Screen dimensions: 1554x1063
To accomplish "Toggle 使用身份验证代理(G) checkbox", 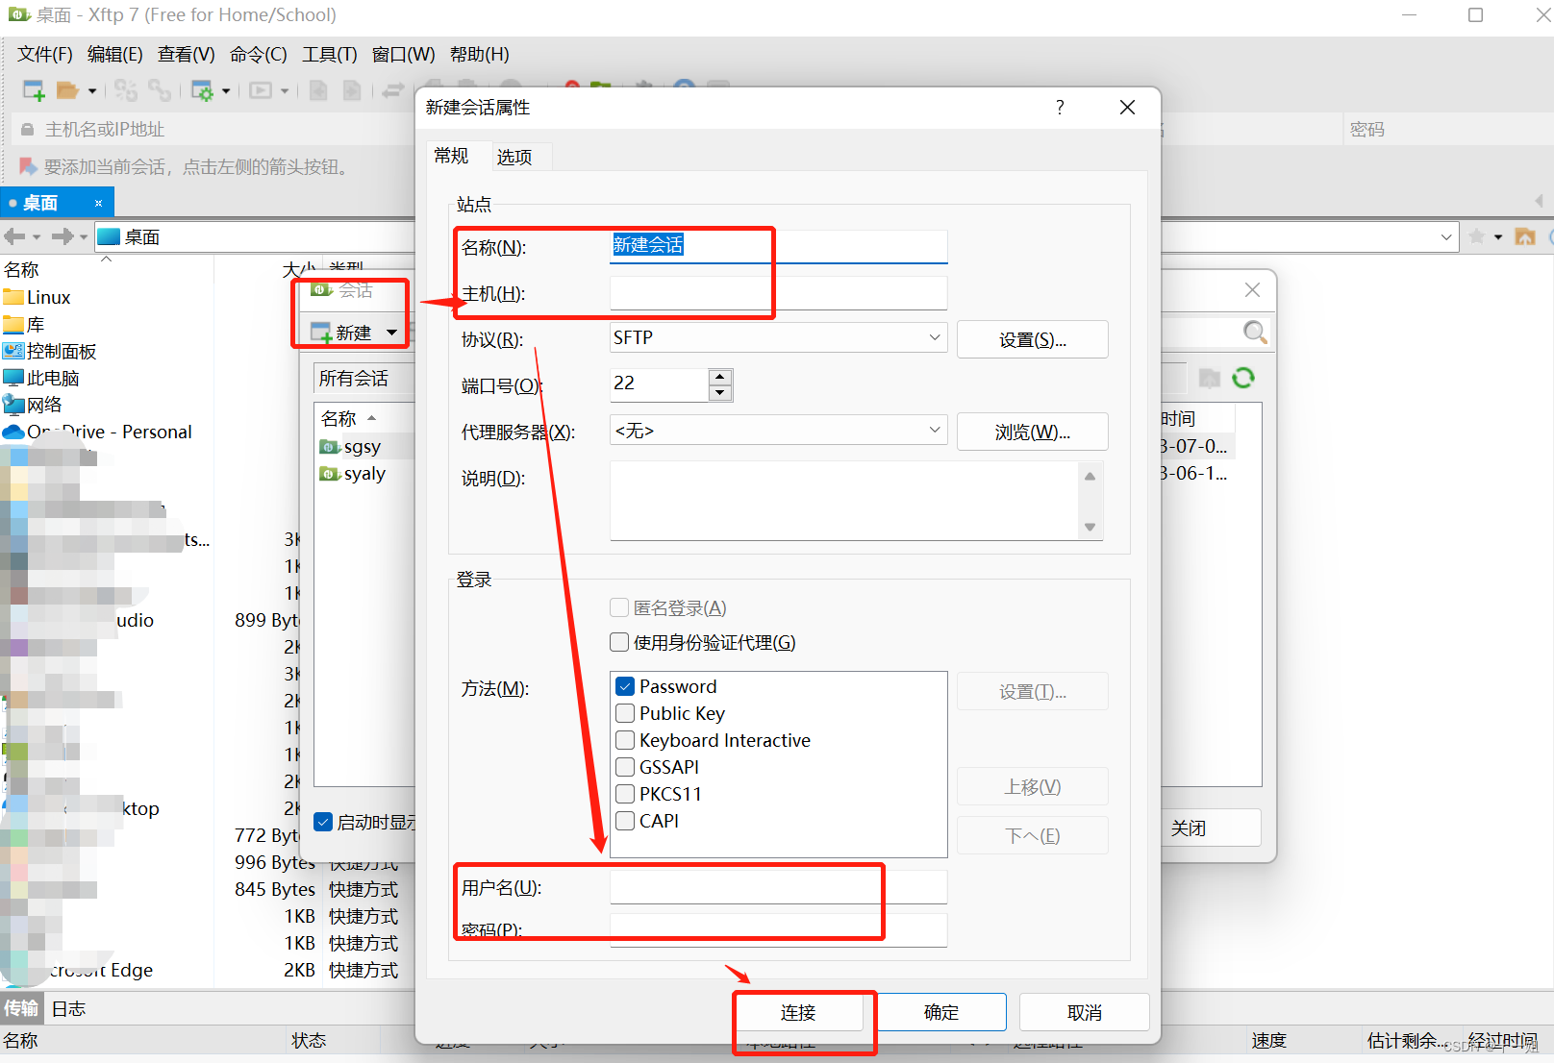I will coord(619,642).
